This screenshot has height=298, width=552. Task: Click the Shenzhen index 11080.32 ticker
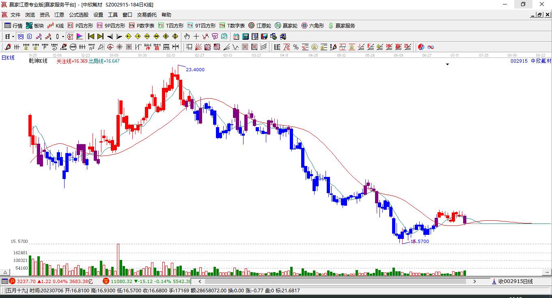pyautogui.click(x=147, y=281)
